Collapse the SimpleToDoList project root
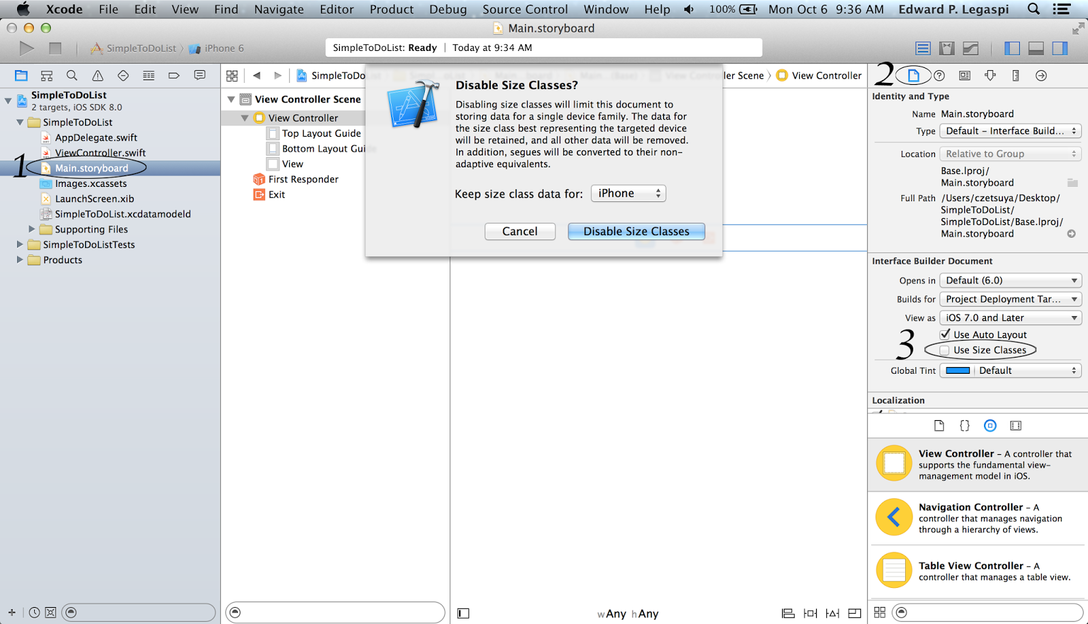Viewport: 1088px width, 624px height. tap(8, 101)
